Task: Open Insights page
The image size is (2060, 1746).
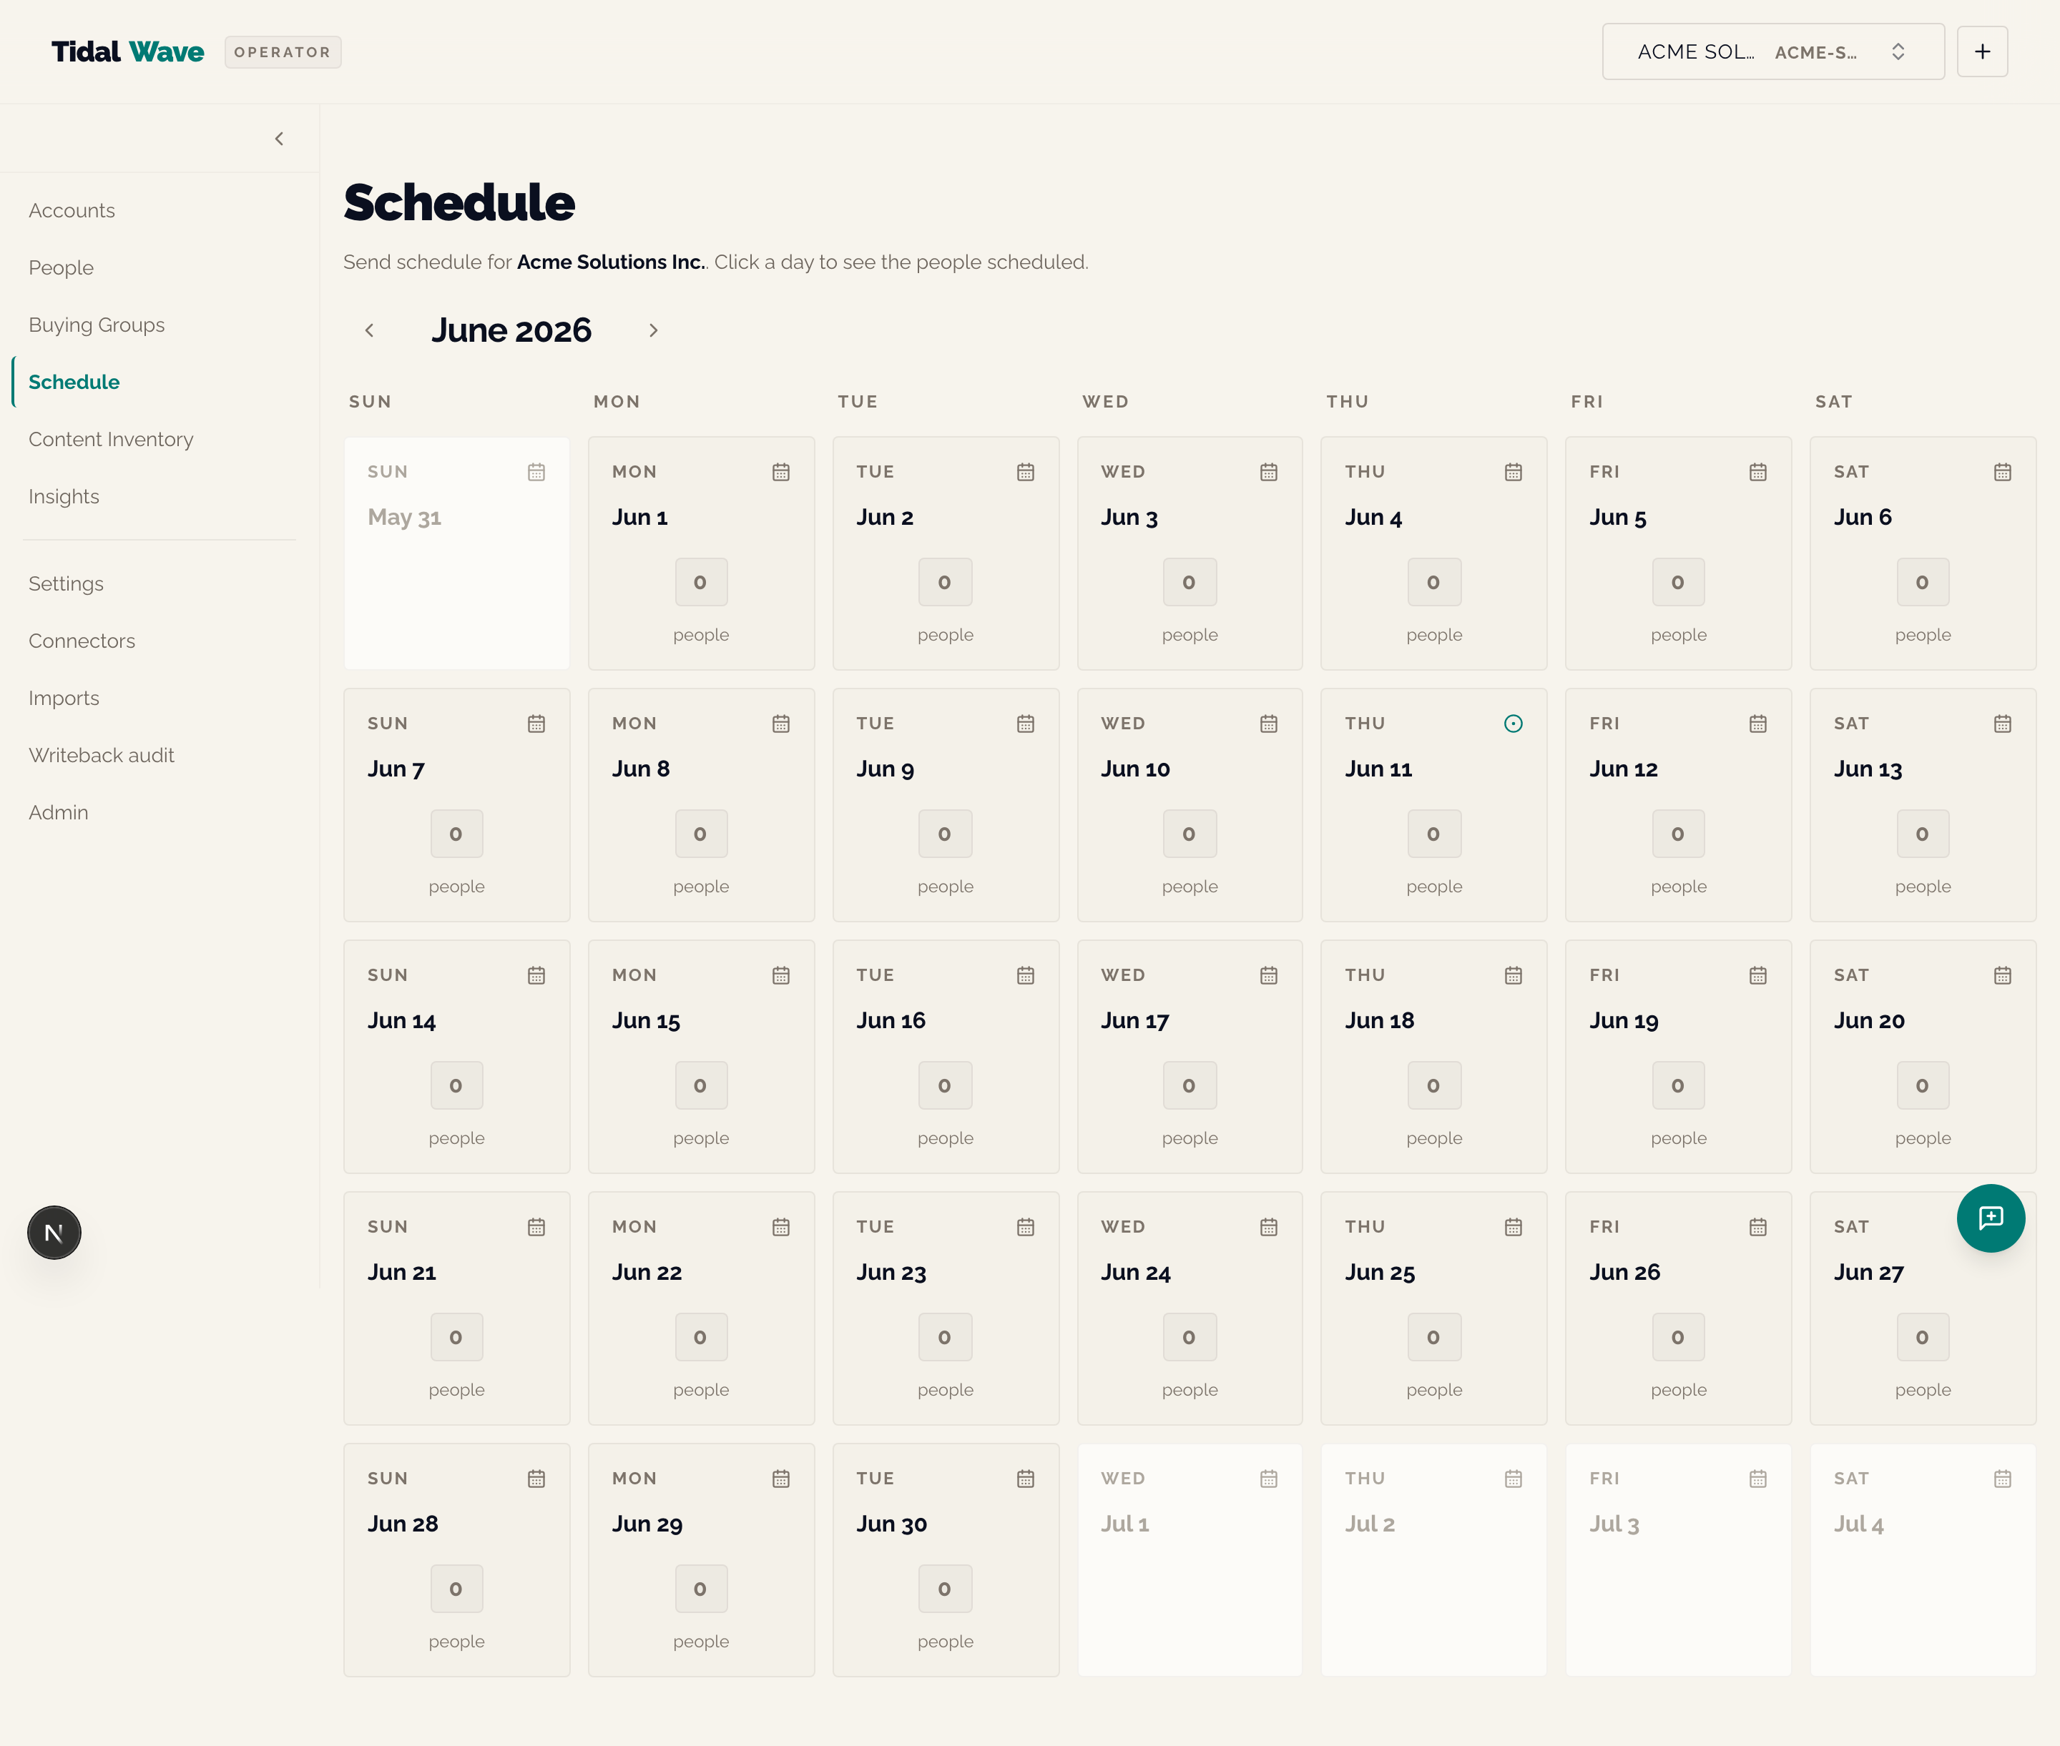Action: (x=64, y=497)
